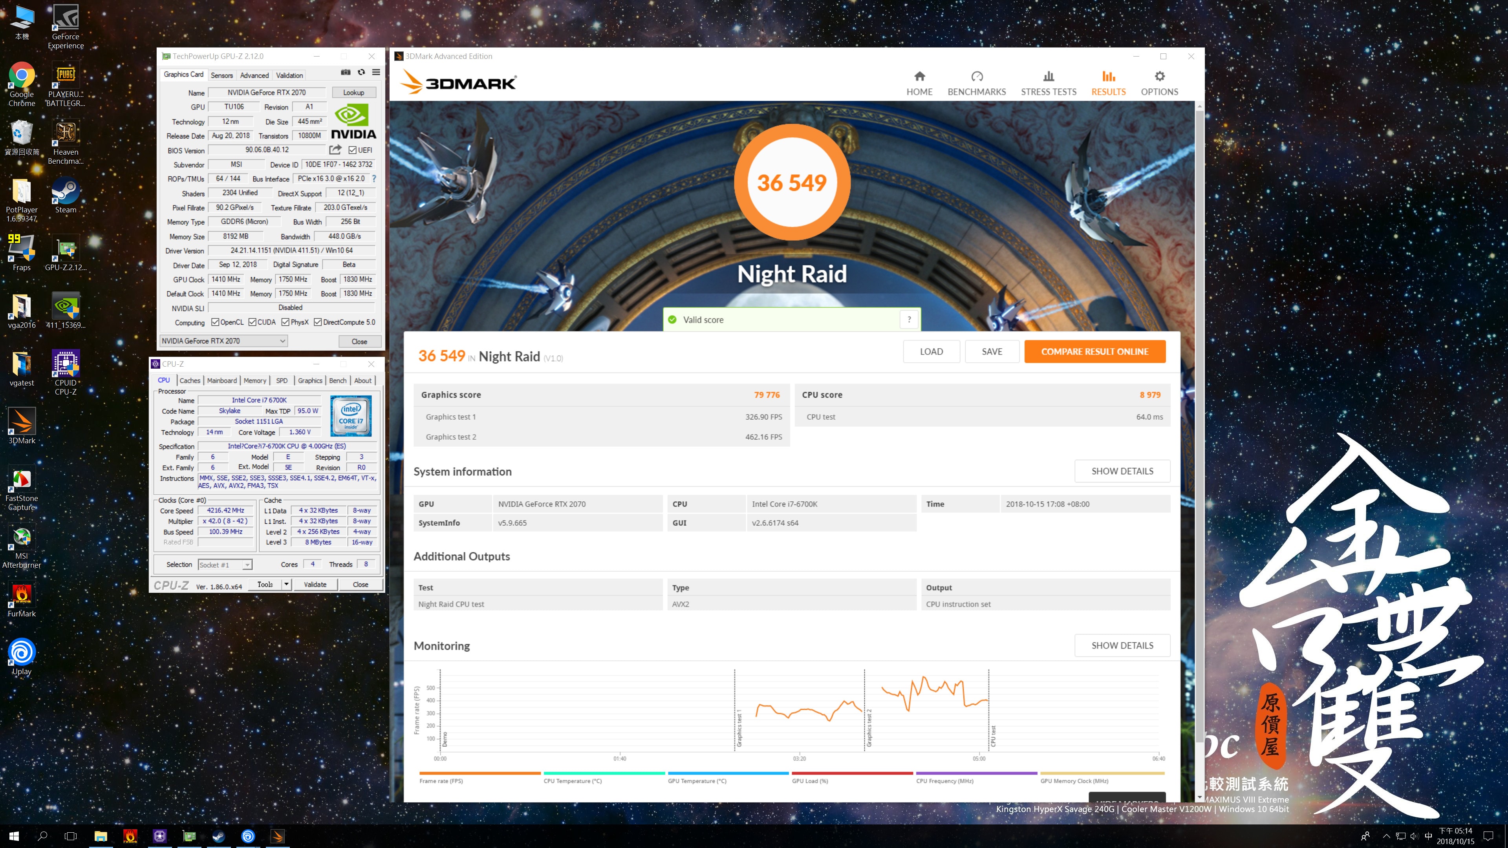Open the Validation tab in GPU-Z

coord(289,75)
